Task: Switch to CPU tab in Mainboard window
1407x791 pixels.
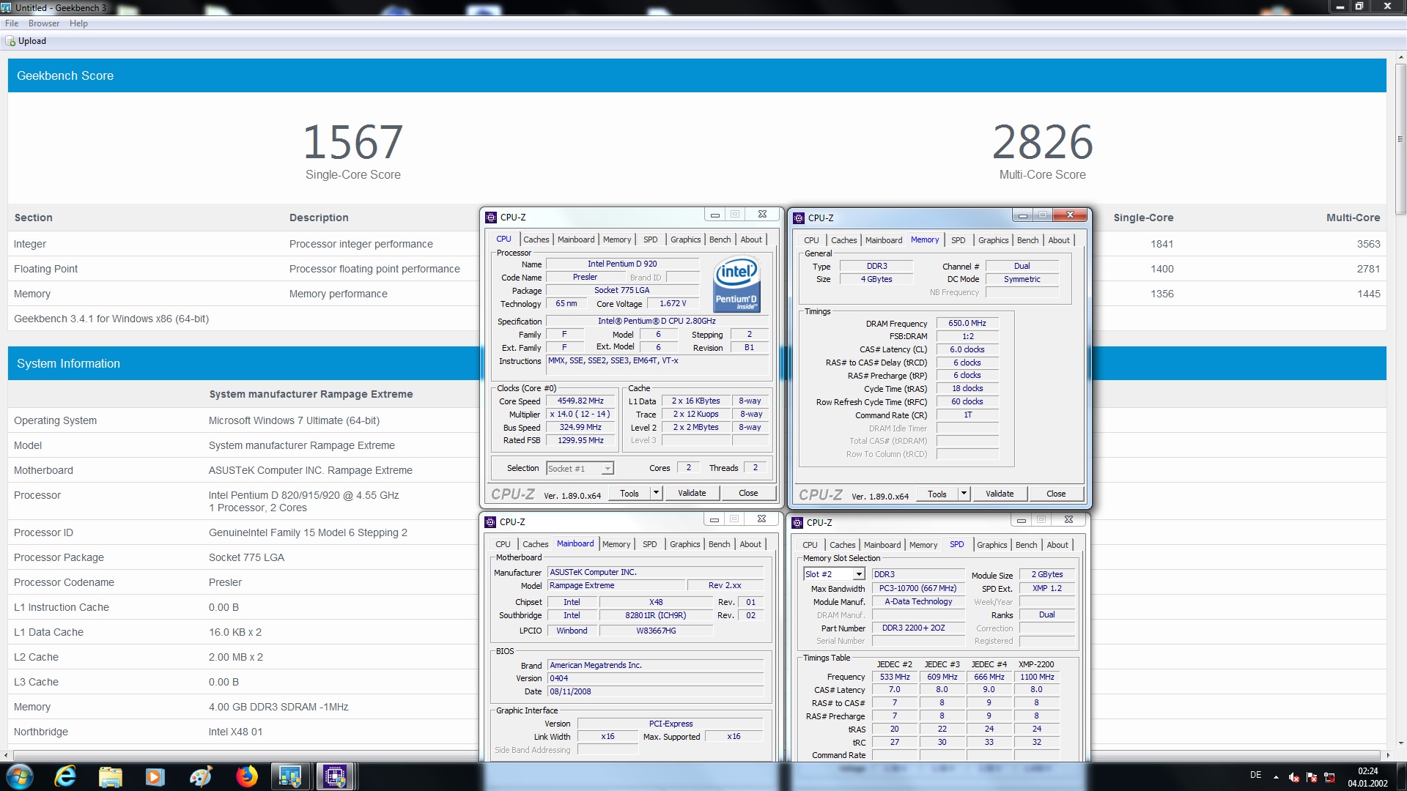Action: click(x=503, y=544)
